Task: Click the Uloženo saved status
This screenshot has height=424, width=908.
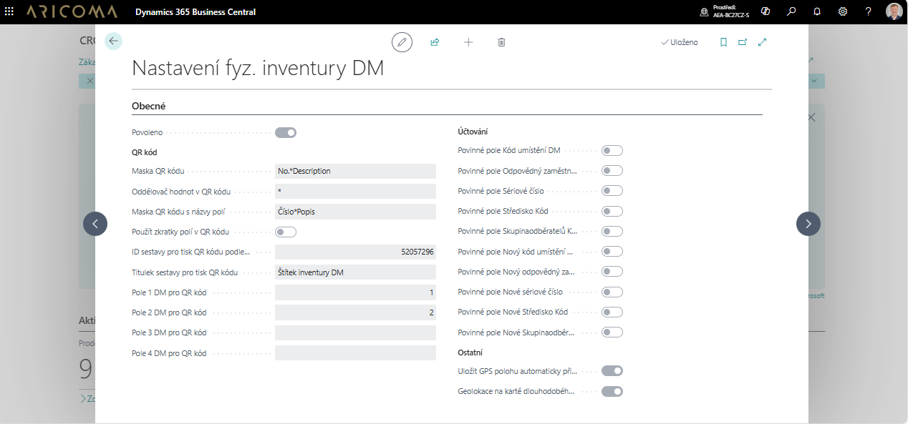Action: [680, 42]
